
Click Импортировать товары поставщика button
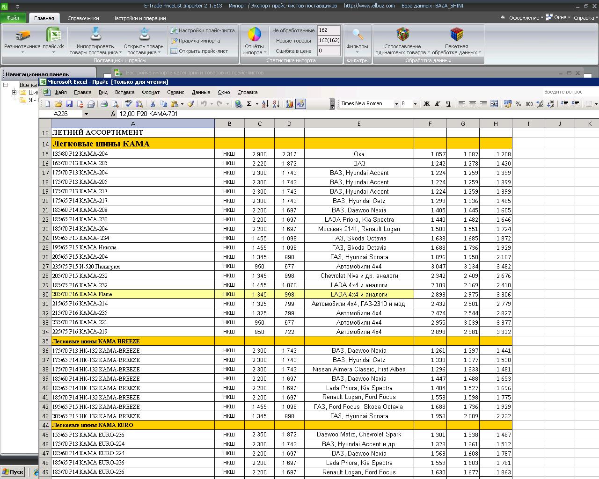point(95,40)
